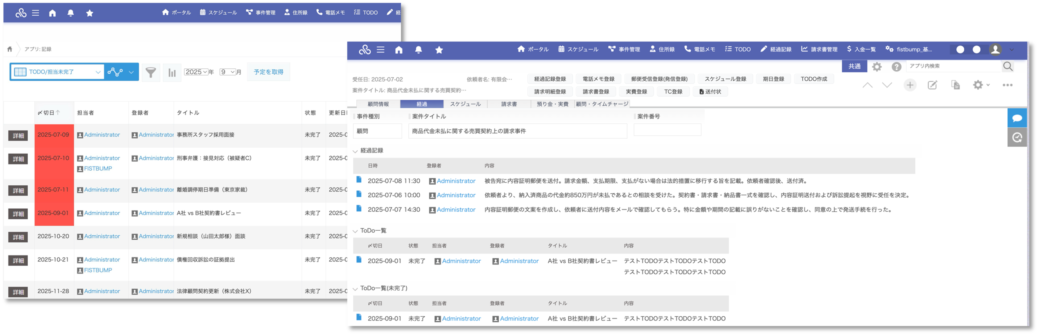Collapse the 経過記録 section
The width and height of the screenshot is (1039, 336).
tap(355, 151)
